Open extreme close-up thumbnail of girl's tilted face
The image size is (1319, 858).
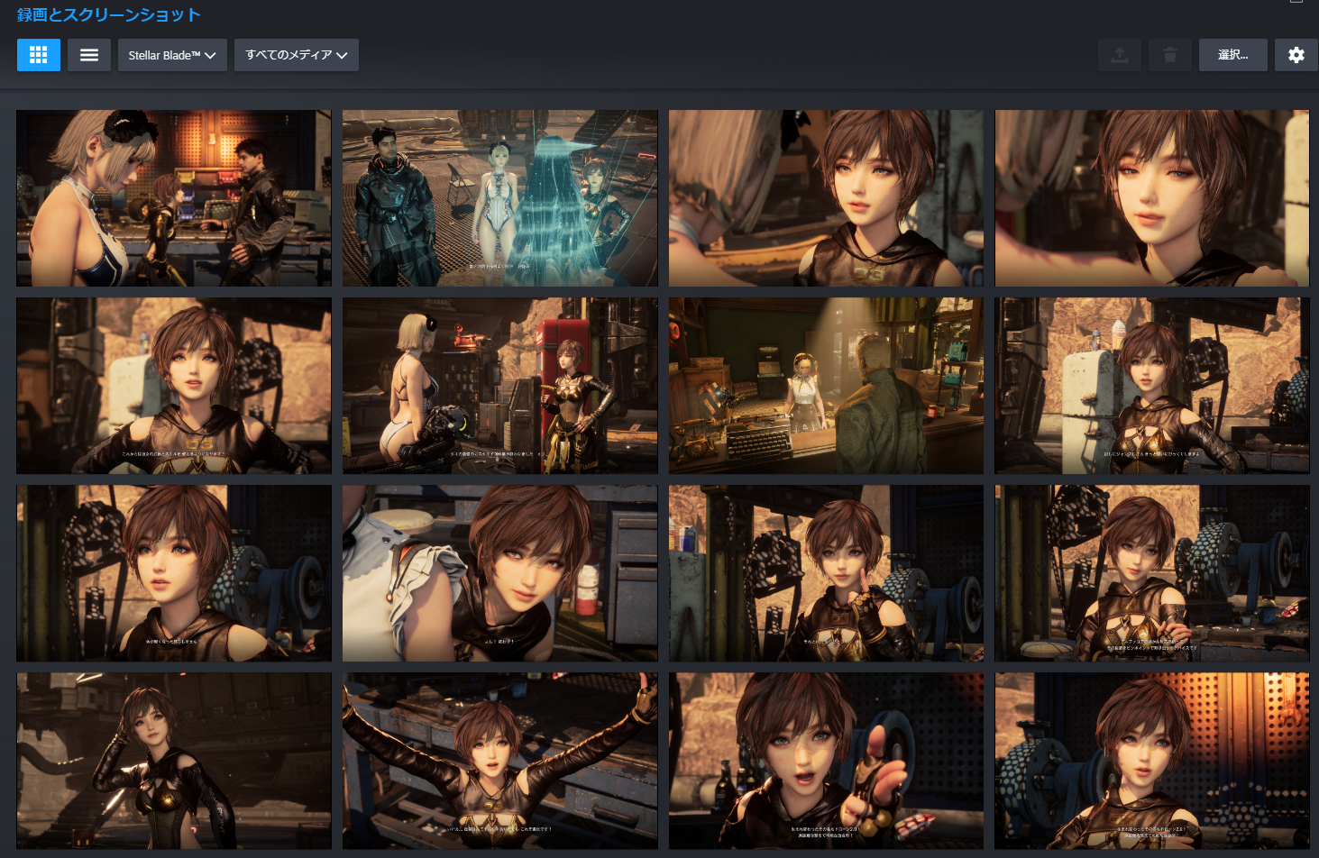(1152, 198)
